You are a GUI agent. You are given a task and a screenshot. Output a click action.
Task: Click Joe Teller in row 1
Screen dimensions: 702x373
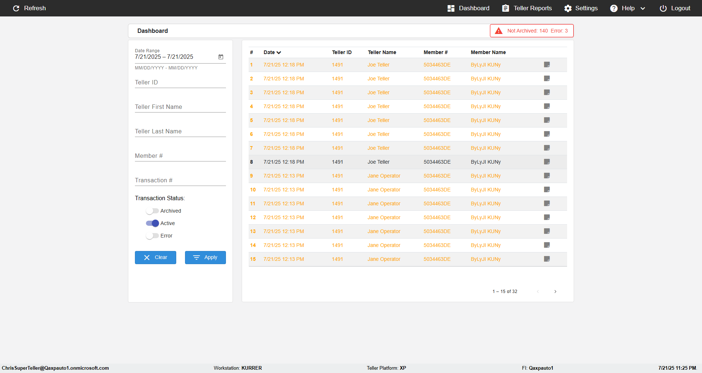378,65
